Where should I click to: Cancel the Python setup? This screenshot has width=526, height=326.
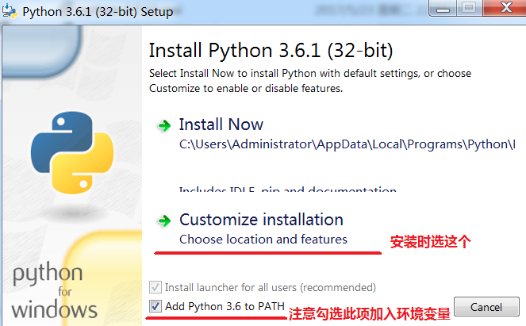pos(486,306)
